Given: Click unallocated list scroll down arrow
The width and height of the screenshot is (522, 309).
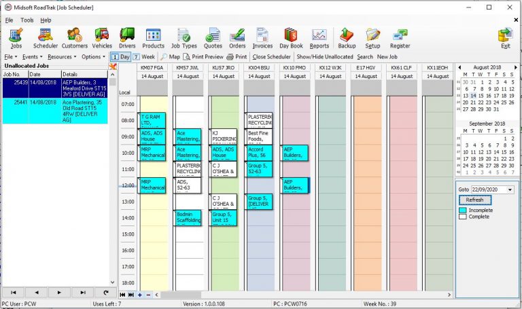Looking at the screenshot, I should pos(113,283).
